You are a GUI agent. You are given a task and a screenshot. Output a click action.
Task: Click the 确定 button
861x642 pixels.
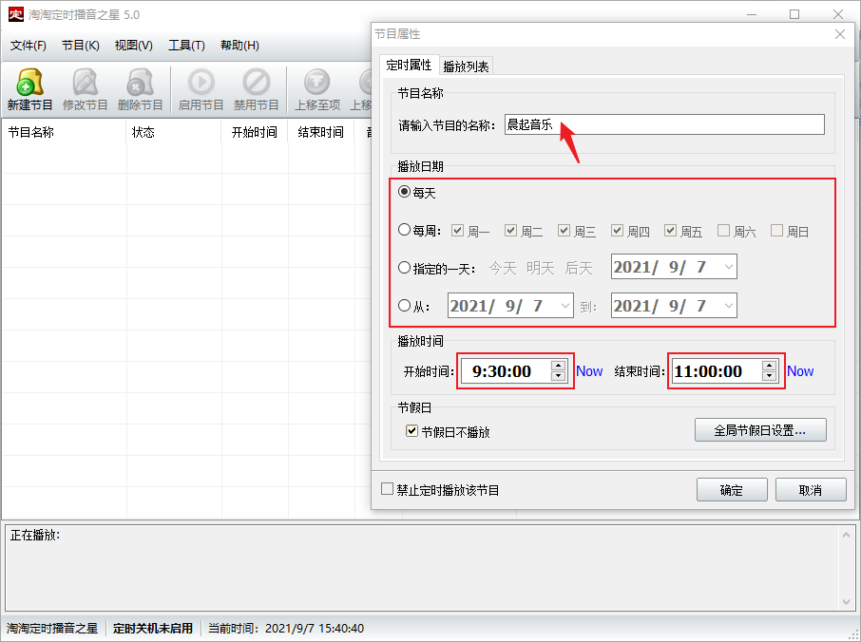(x=732, y=490)
